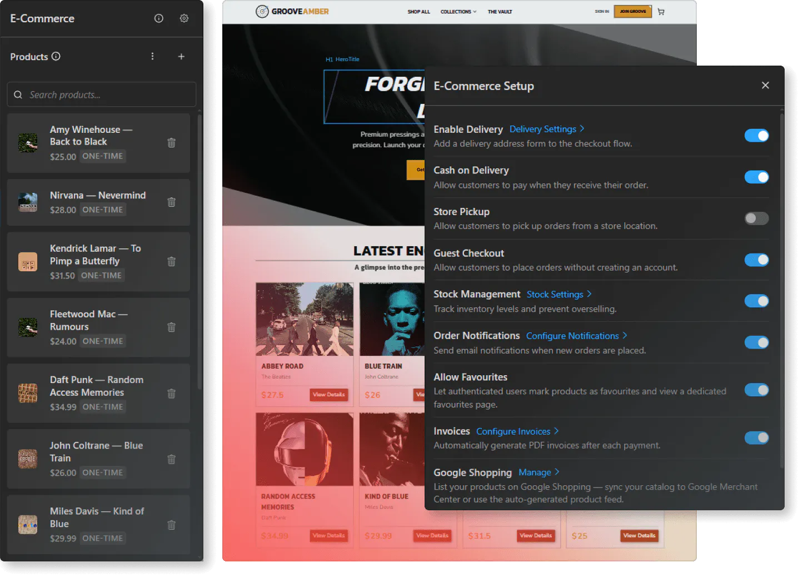
Task: Delete Nirvana Nevermind product
Action: [x=172, y=202]
